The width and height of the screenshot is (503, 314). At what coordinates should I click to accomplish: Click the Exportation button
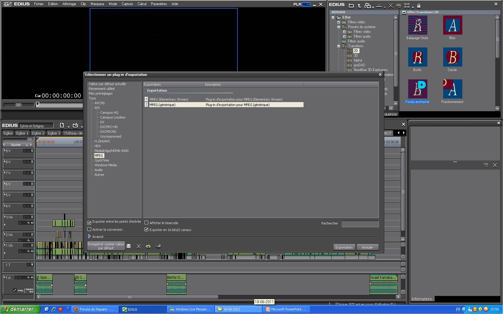(344, 247)
